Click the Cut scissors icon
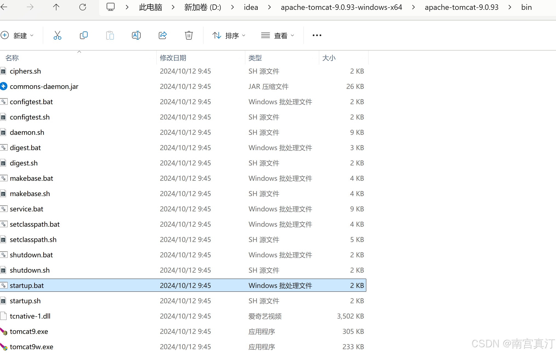The width and height of the screenshot is (556, 353). point(57,35)
